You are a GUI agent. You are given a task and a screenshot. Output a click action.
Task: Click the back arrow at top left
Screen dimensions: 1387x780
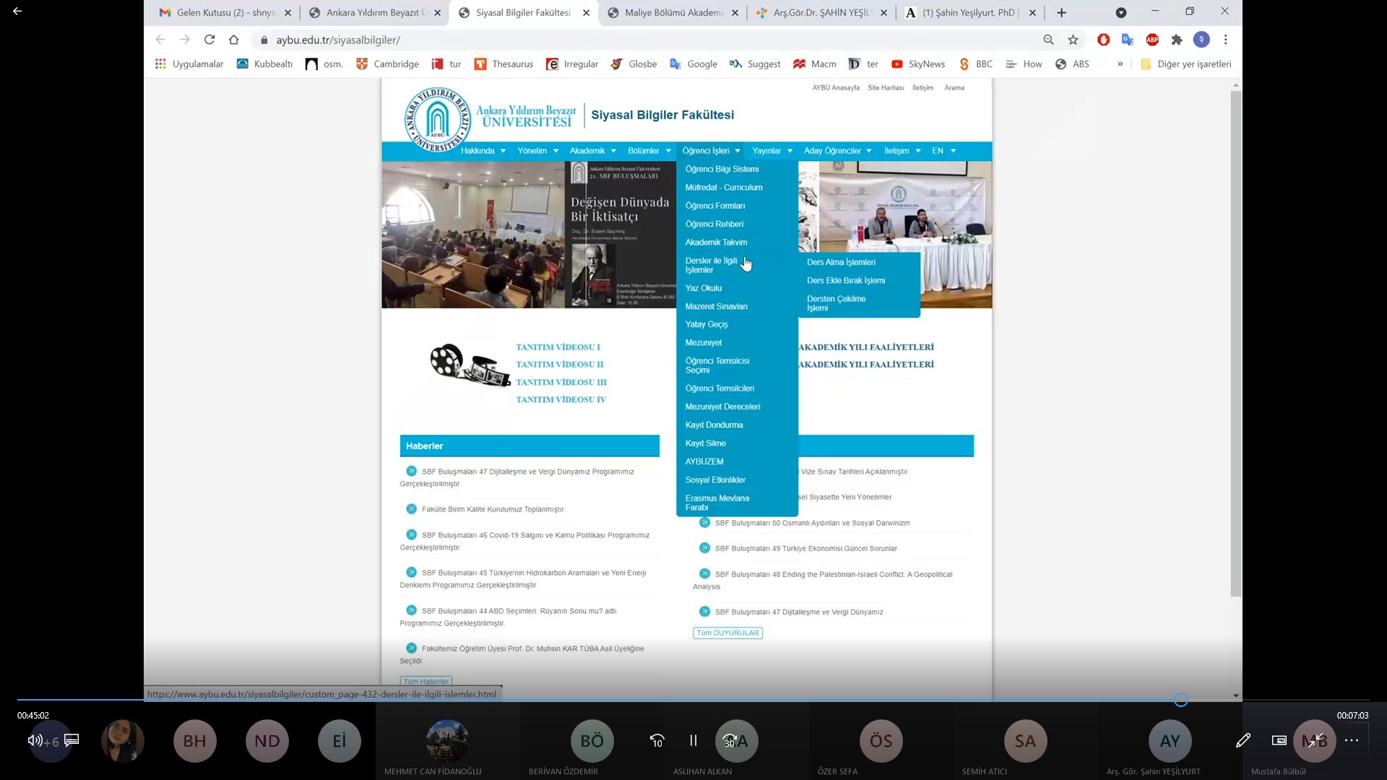(17, 12)
